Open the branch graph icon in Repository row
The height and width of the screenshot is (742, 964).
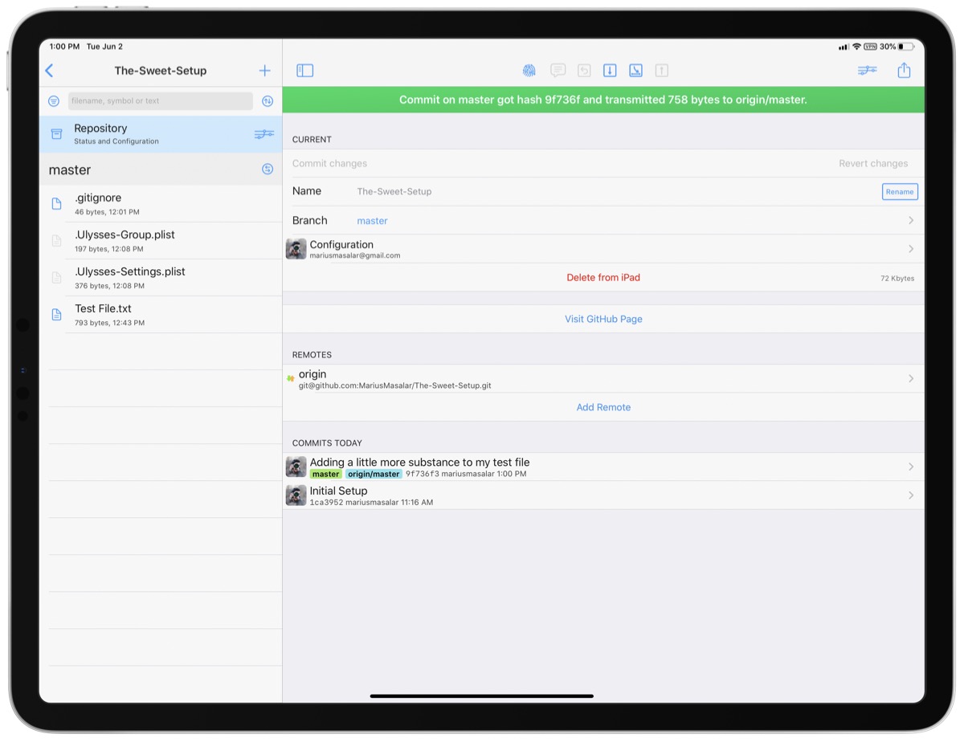coord(264,134)
